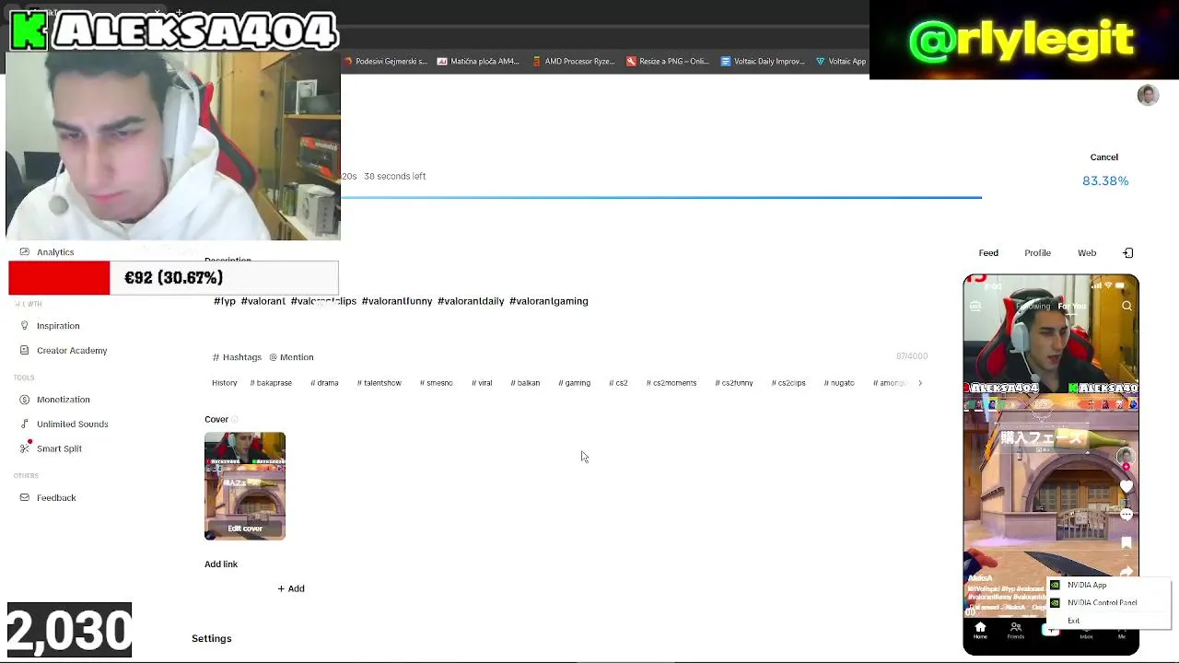Select For You tab in phone preview
The image size is (1179, 663).
click(x=1071, y=307)
